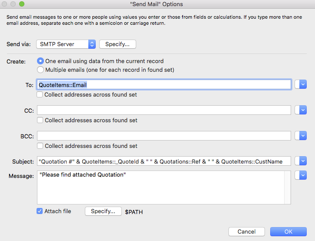The image size is (315, 241).
Task: Open the Message field specify dropdown arrow
Action: coord(303,175)
